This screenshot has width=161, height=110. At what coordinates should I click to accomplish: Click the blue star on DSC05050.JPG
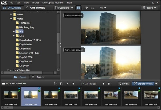click(139, 88)
